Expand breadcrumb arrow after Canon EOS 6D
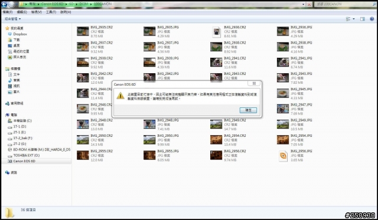 pyautogui.click(x=66, y=4)
